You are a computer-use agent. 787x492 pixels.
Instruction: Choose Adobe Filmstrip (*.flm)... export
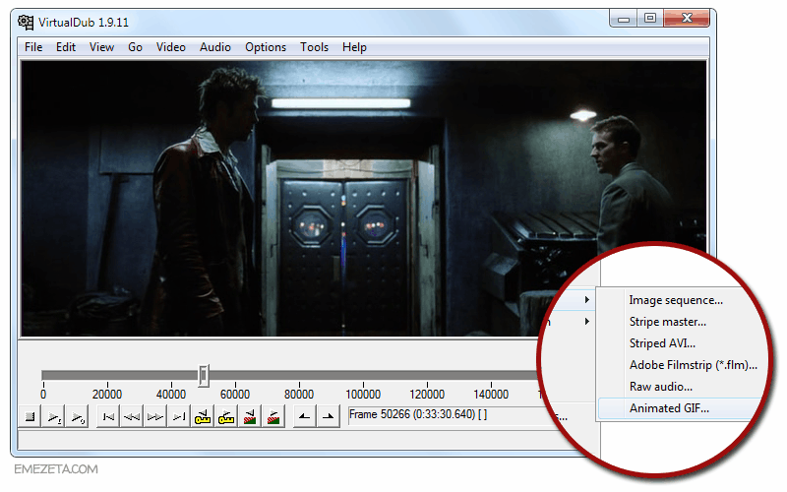[x=694, y=365]
